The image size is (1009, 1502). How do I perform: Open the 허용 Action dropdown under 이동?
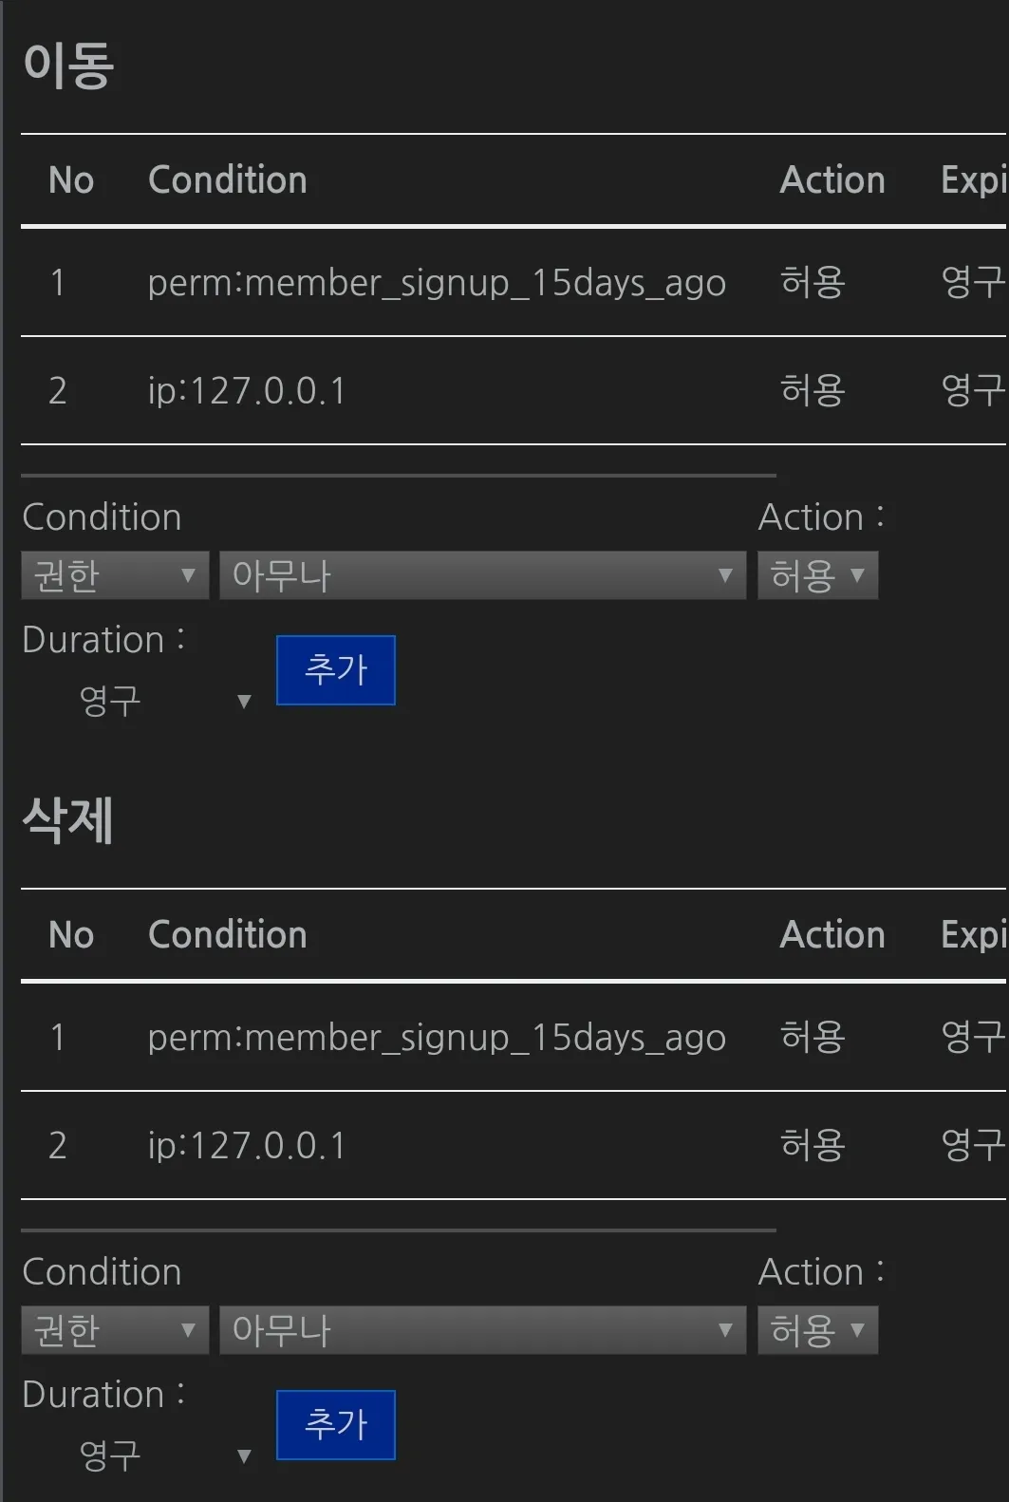[817, 575]
